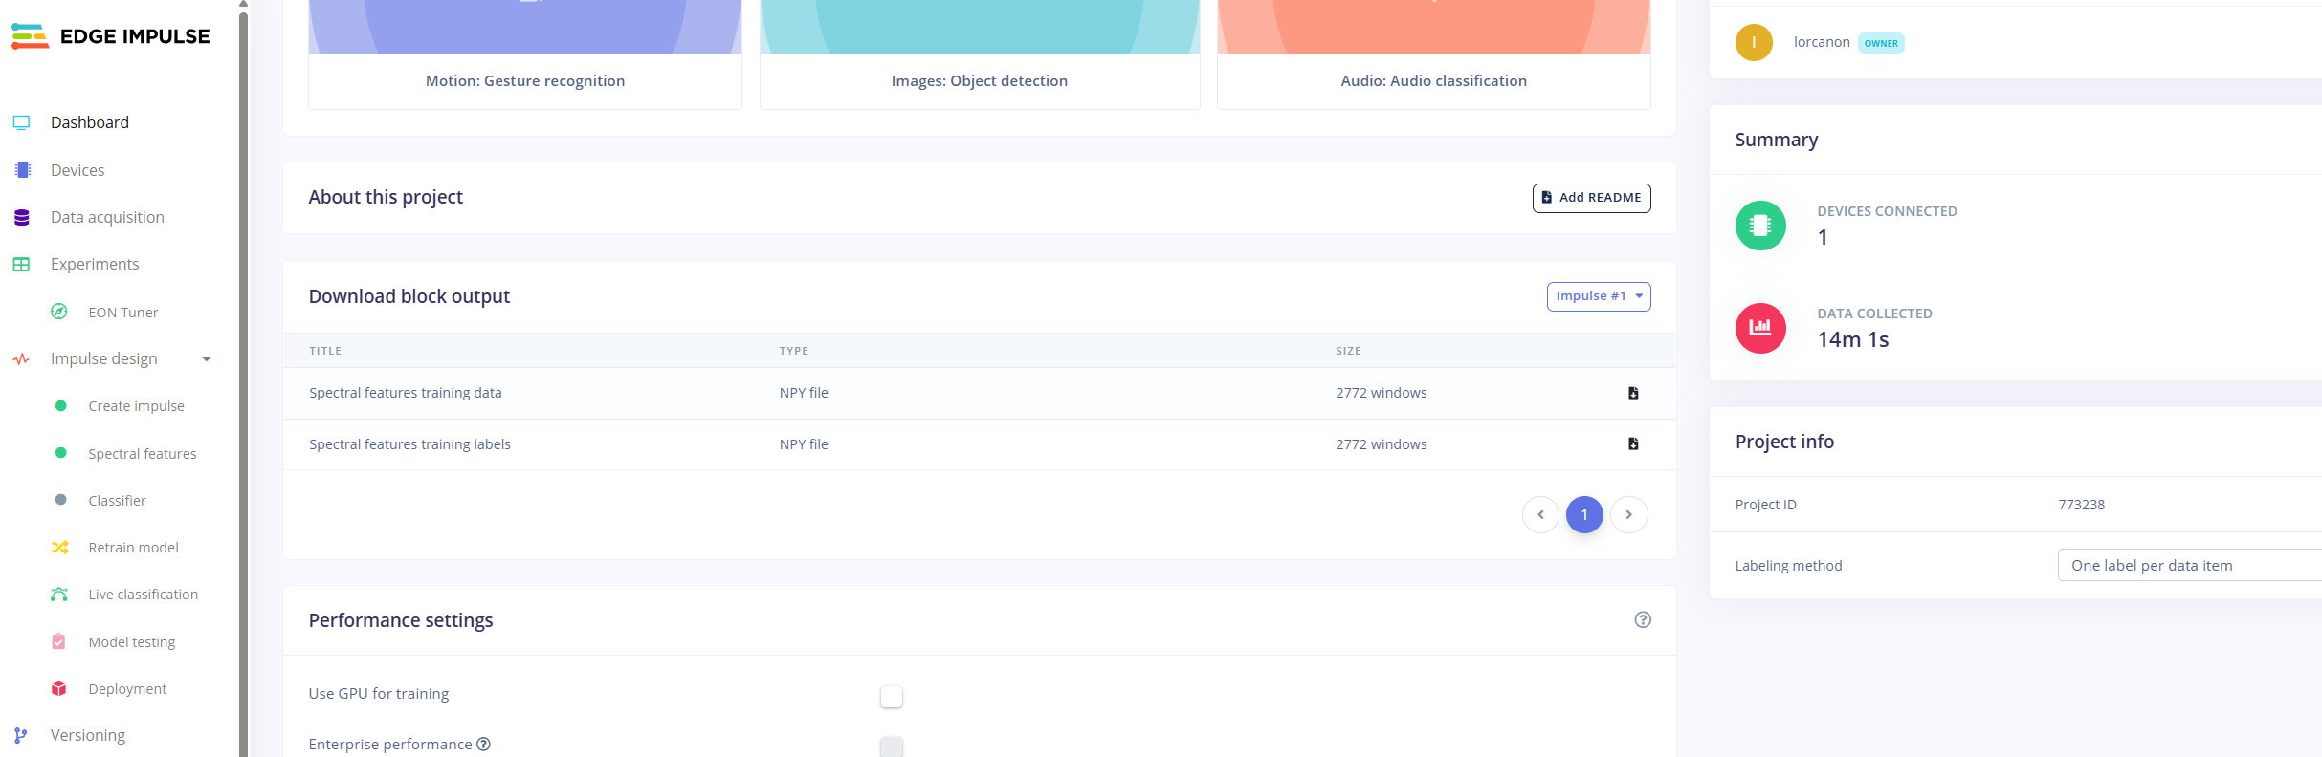
Task: Click the Deployment cube icon
Action: click(x=59, y=689)
